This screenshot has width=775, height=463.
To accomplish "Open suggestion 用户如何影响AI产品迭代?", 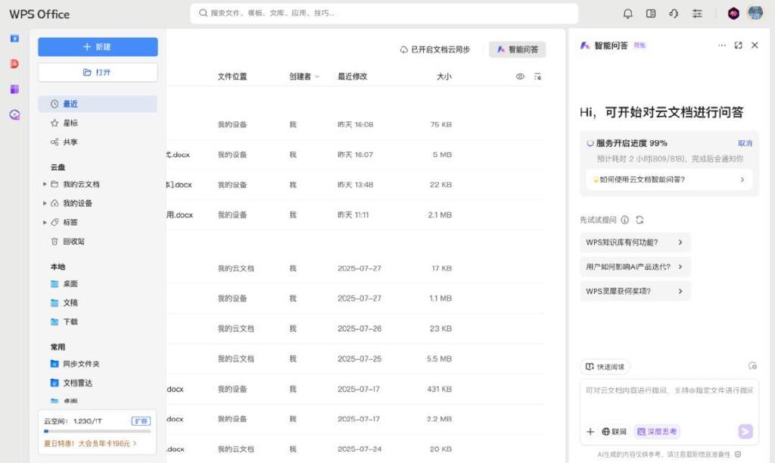I will point(635,267).
